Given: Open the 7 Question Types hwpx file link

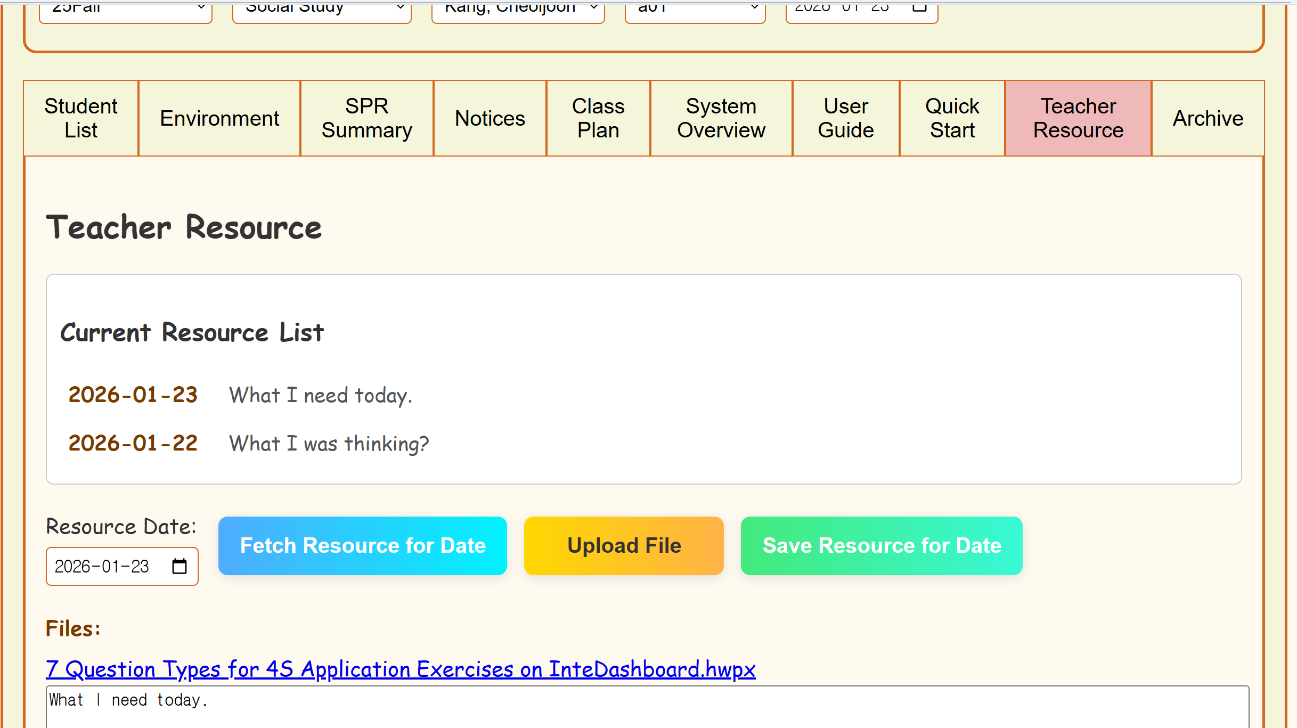Looking at the screenshot, I should tap(401, 669).
